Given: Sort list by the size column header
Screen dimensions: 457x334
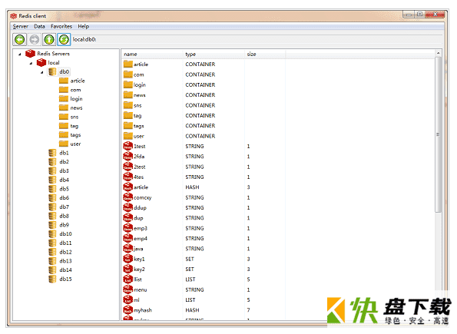Looking at the screenshot, I should point(251,55).
